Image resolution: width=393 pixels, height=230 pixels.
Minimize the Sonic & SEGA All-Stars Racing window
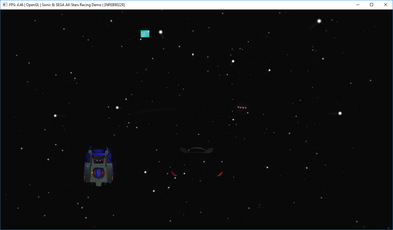coord(357,5)
